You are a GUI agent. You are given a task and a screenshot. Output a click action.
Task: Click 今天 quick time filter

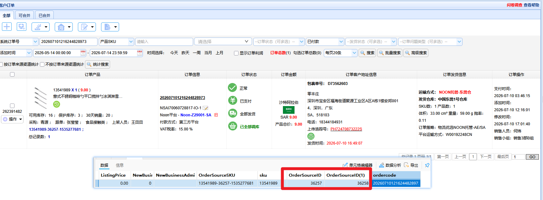174,53
